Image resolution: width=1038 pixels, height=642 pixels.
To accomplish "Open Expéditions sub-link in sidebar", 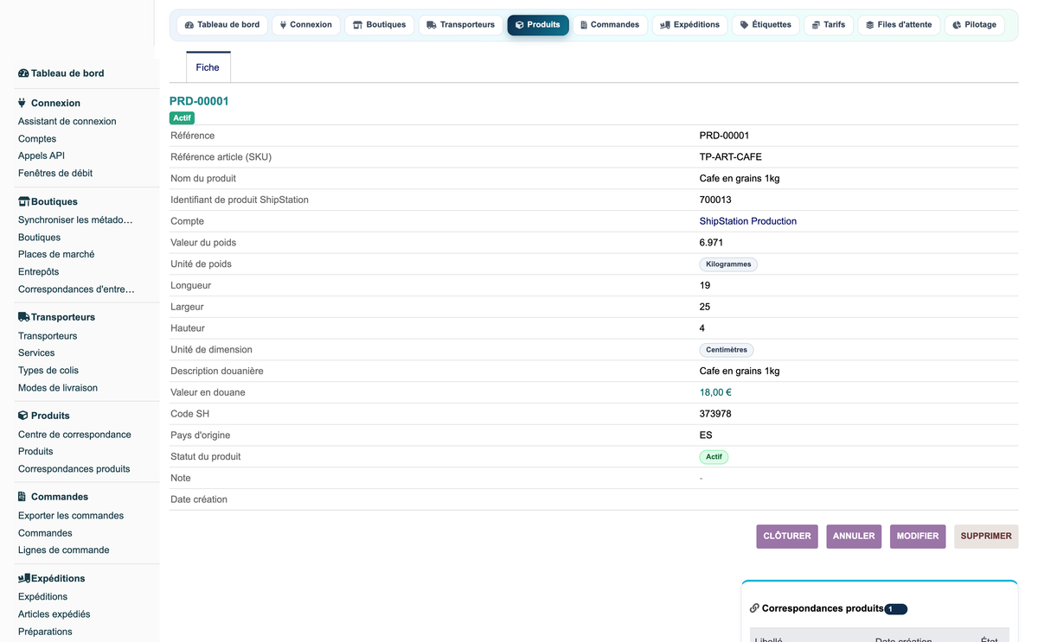I will click(42, 597).
